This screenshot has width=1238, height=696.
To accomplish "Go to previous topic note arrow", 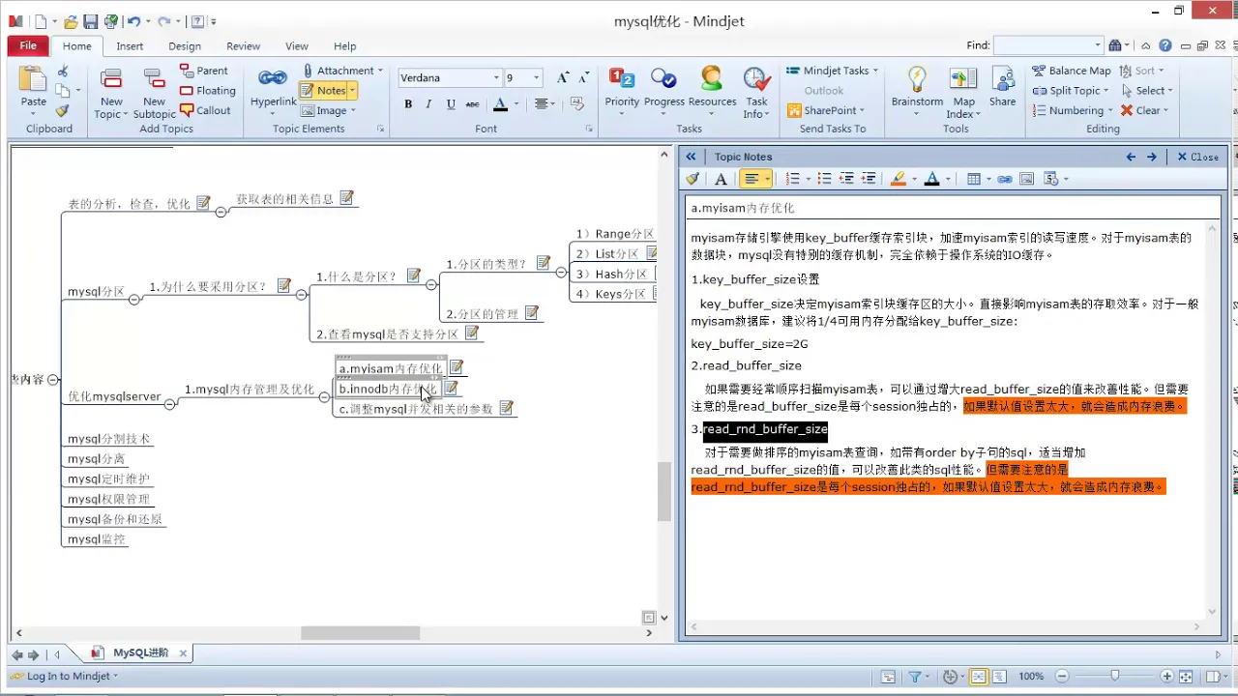I will (x=1131, y=157).
